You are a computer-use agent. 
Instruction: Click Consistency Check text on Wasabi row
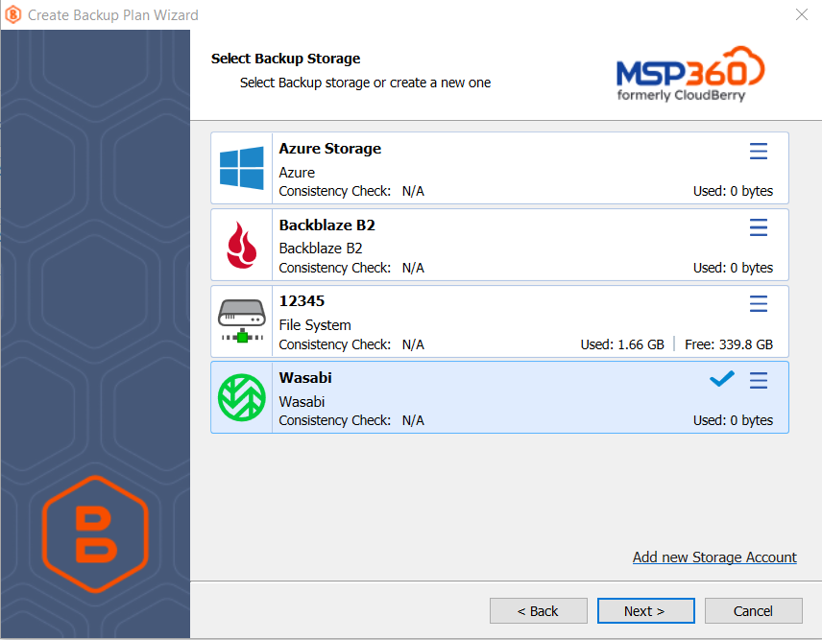coord(335,420)
